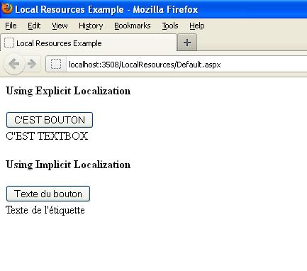Open the View menu
307x271 pixels.
click(x=60, y=26)
